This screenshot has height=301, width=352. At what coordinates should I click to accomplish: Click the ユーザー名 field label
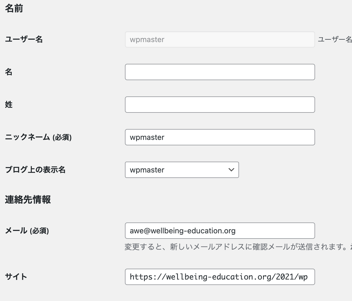[24, 39]
